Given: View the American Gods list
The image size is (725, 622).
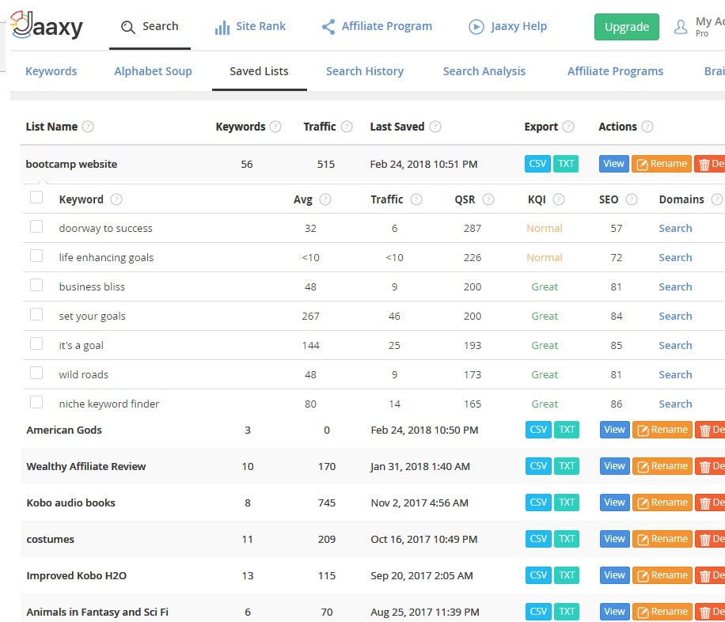Looking at the screenshot, I should tap(615, 430).
